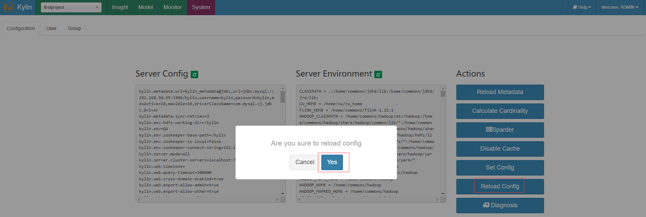
Task: Run the Diagnosis action
Action: [x=500, y=205]
